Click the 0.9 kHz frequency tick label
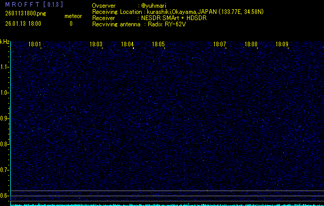The image size is (324, 206). tap(4, 118)
